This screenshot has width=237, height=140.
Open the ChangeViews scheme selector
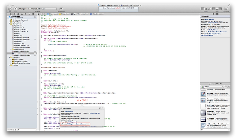point(38,9)
